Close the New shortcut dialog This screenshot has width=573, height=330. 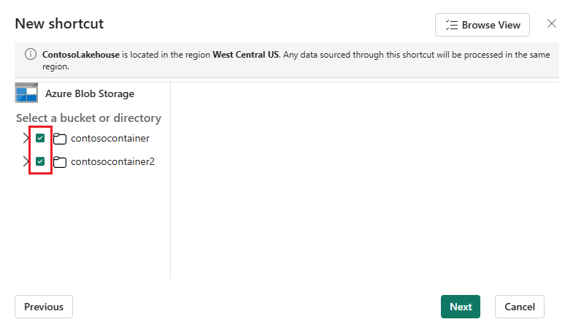tap(551, 24)
